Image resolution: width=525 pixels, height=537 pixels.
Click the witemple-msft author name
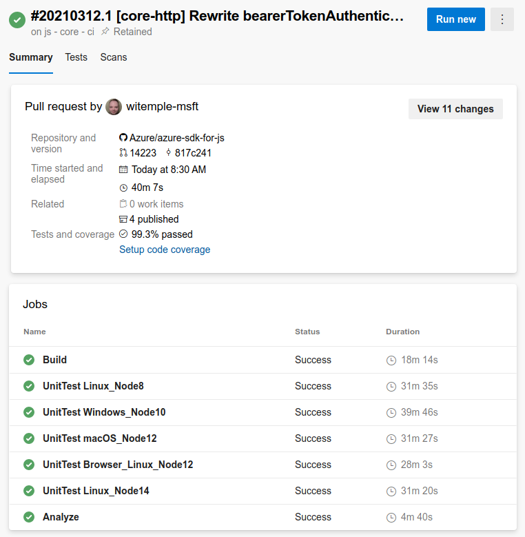[162, 107]
